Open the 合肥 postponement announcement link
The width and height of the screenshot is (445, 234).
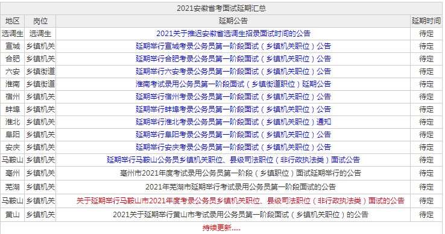click(233, 58)
